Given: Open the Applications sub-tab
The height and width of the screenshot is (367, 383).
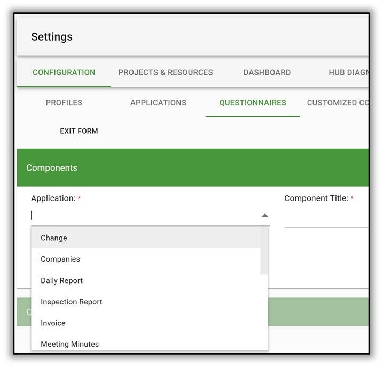Looking at the screenshot, I should point(159,103).
